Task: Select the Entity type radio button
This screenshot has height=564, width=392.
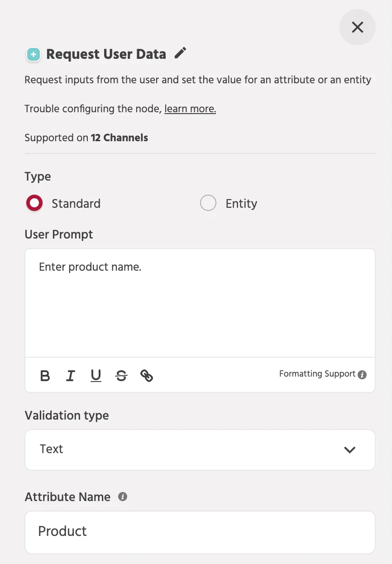Action: point(208,203)
